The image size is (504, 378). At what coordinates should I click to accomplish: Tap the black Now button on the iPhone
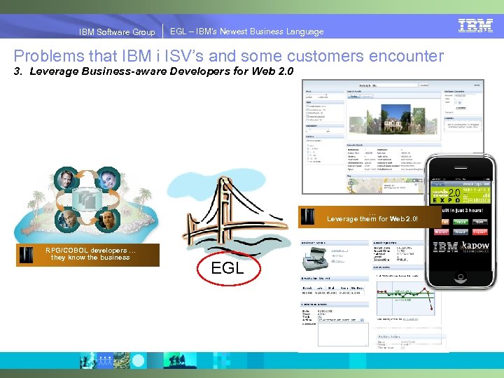[x=480, y=222]
